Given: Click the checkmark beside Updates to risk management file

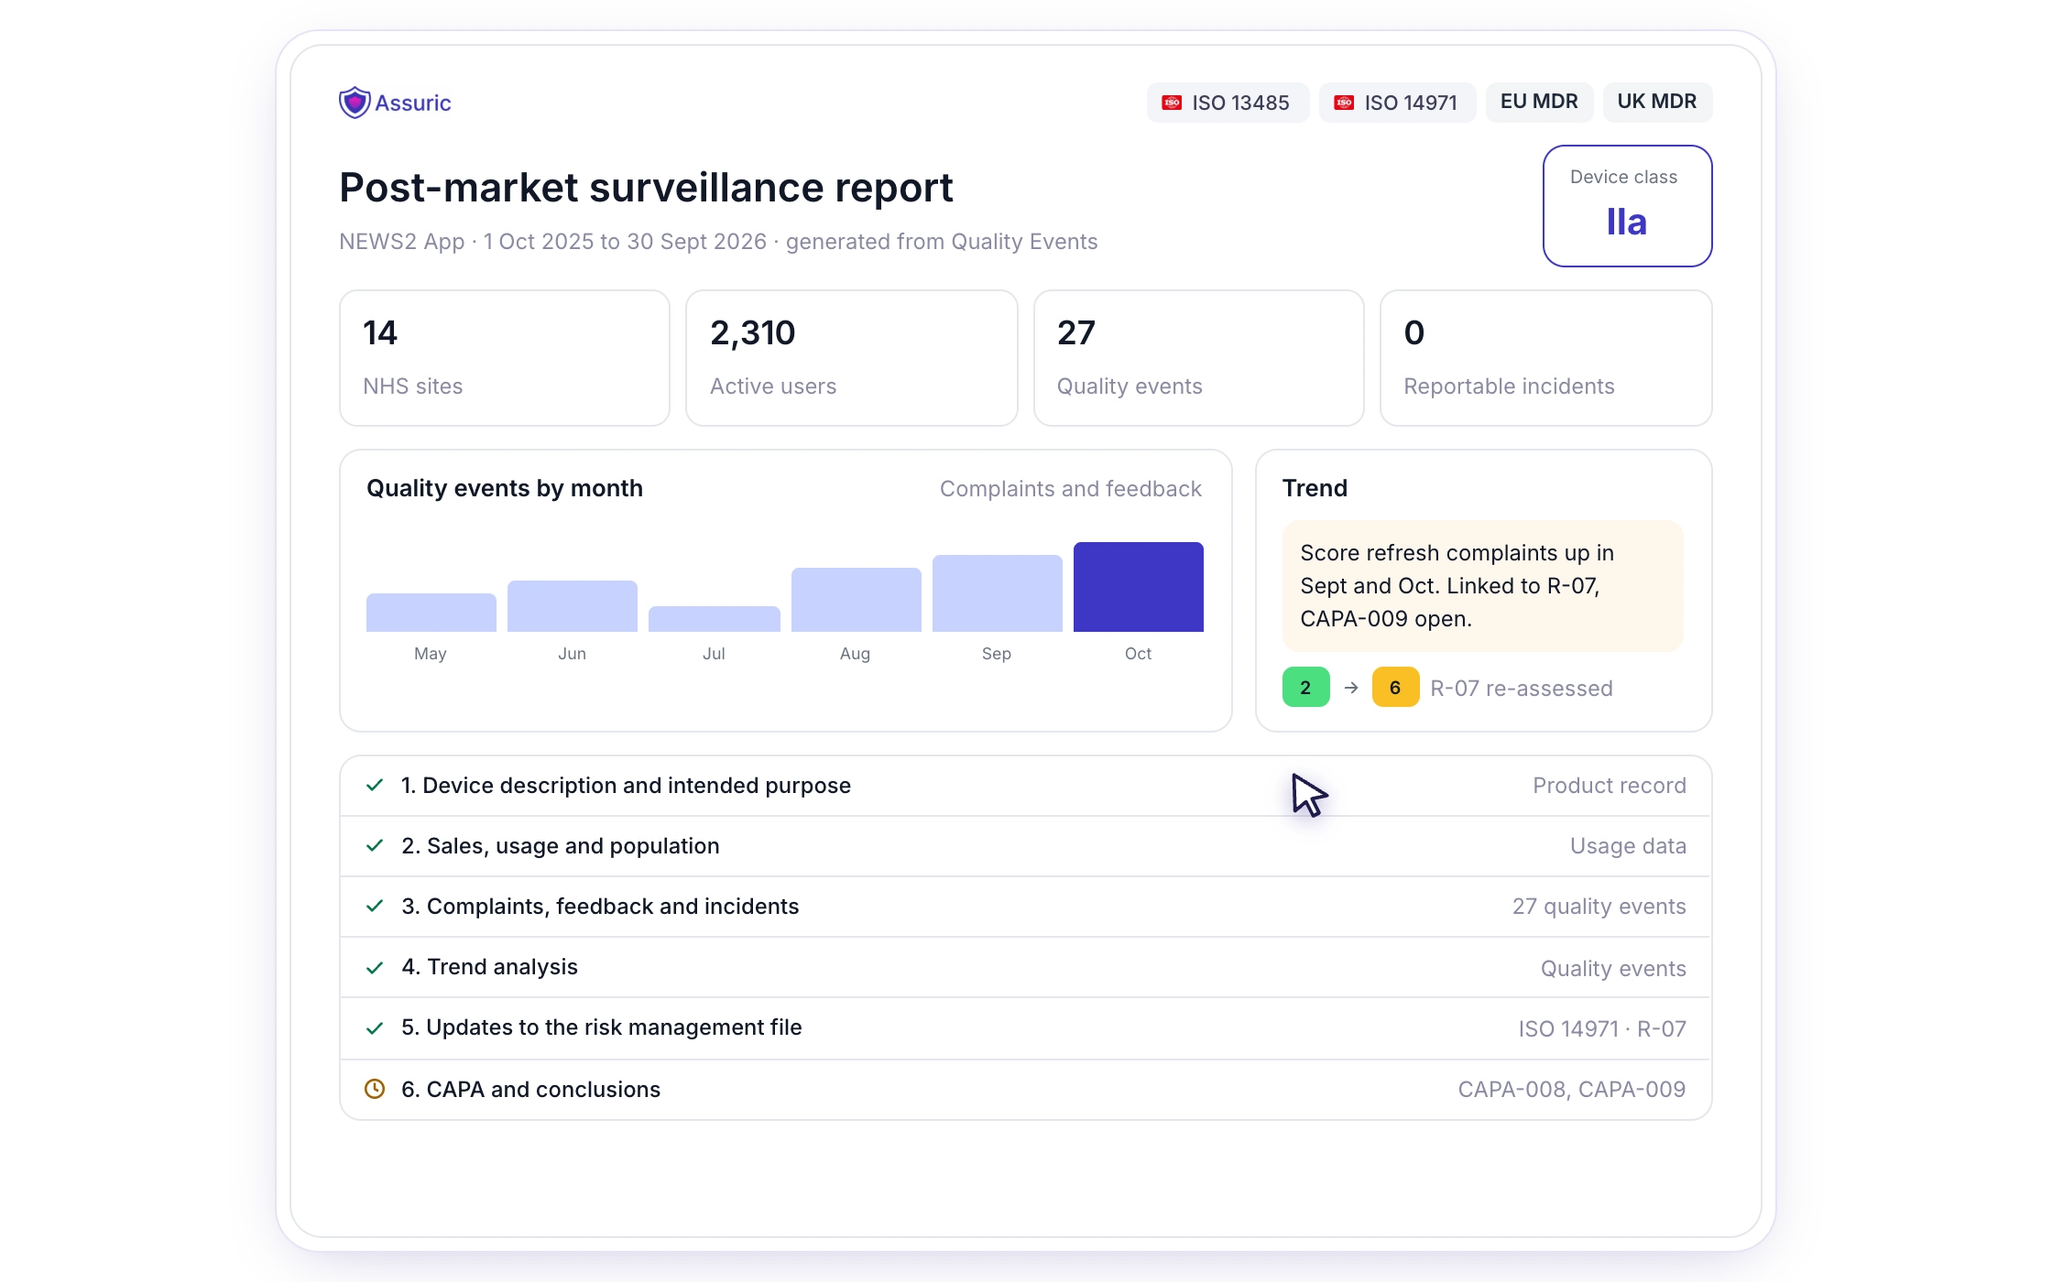Looking at the screenshot, I should pyautogui.click(x=375, y=1027).
